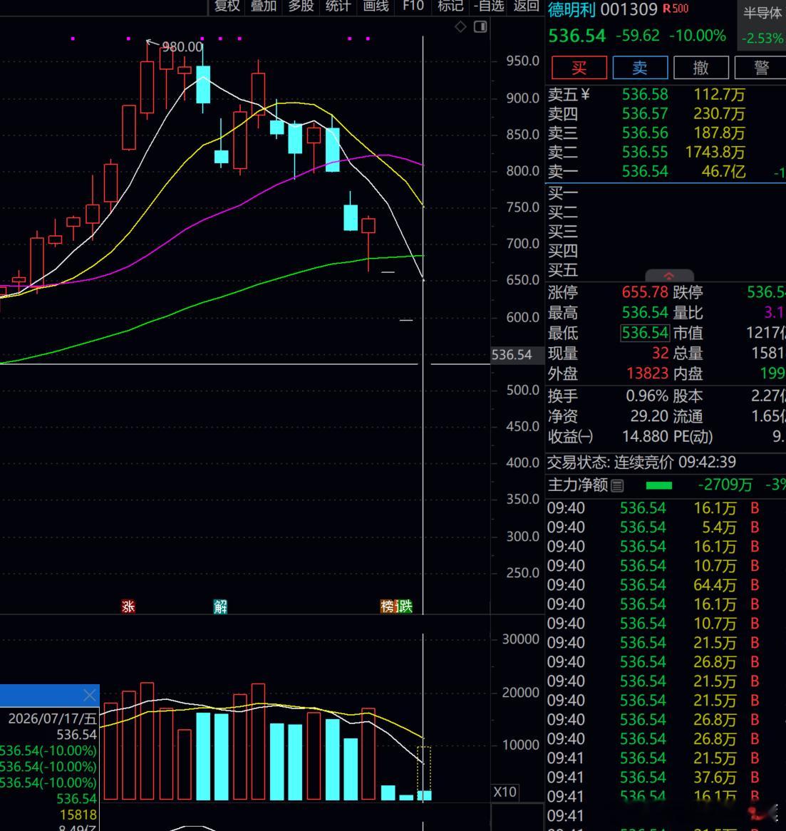786x831 pixels.
Task: Click the X10 volume scale label
Action: tap(505, 793)
